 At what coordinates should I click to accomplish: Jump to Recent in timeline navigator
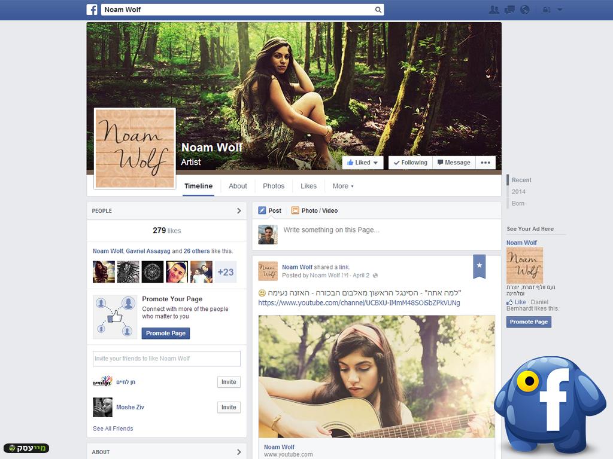(521, 180)
